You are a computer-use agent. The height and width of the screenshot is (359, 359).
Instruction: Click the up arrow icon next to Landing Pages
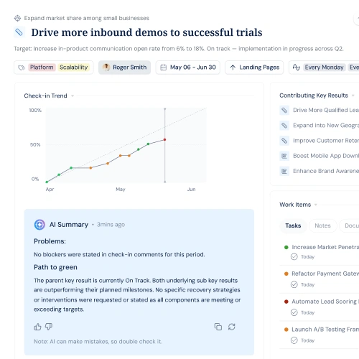point(233,67)
